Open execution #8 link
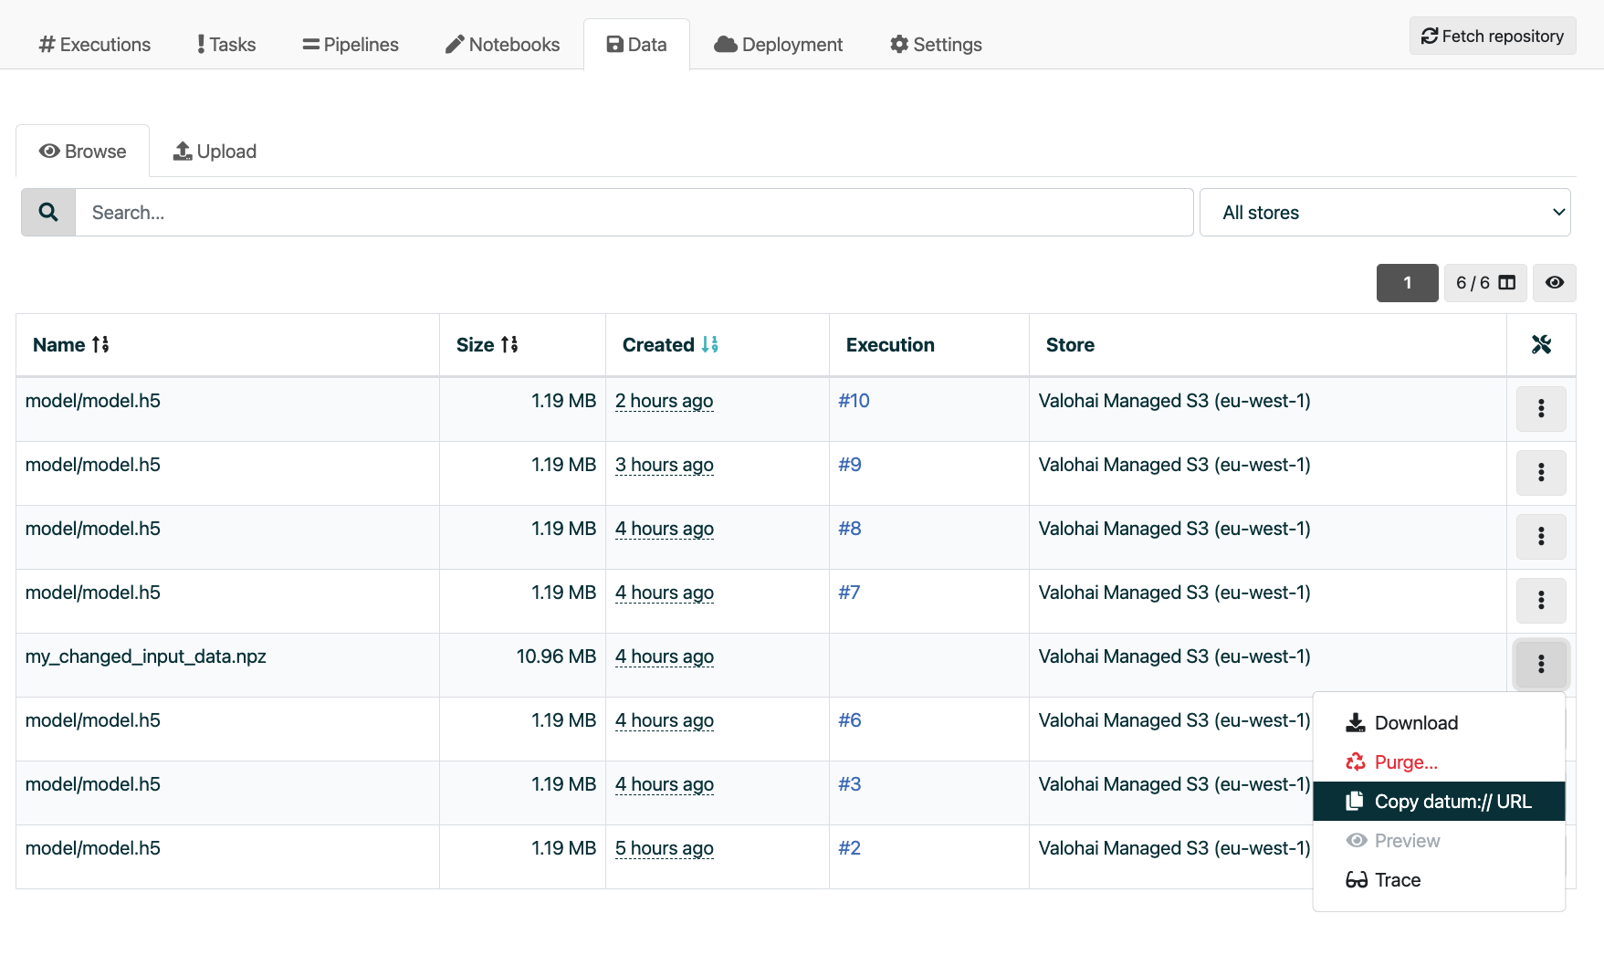Viewport: 1604px width, 966px height. tap(850, 529)
